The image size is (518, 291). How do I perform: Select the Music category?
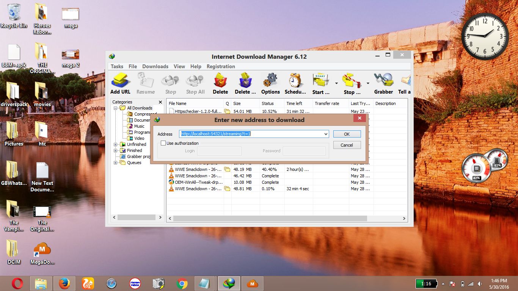[139, 126]
